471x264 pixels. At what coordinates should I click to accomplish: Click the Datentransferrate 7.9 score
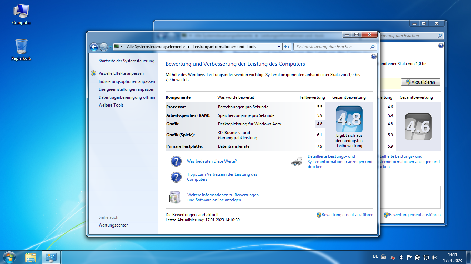320,146
